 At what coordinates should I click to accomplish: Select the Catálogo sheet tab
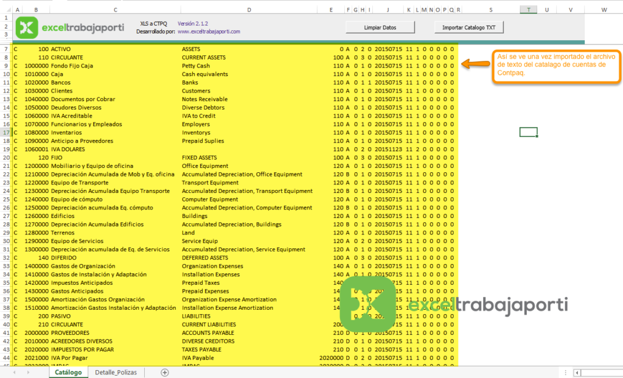coord(68,372)
